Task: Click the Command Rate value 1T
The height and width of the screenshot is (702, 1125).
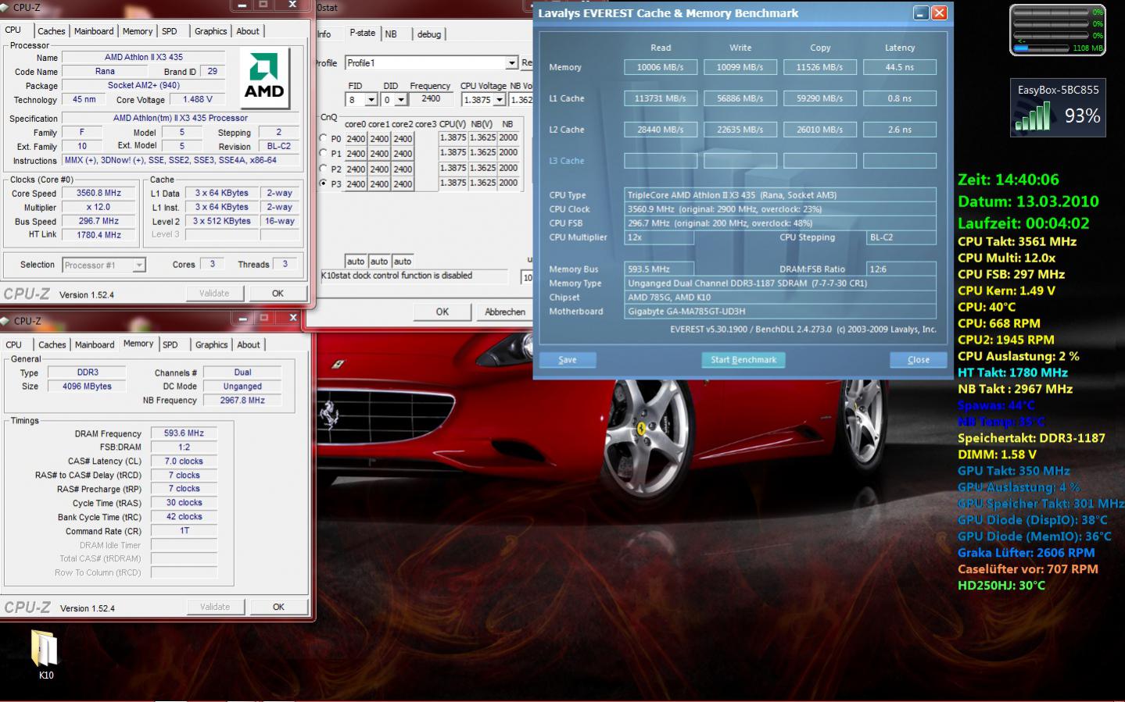Action: pyautogui.click(x=184, y=530)
